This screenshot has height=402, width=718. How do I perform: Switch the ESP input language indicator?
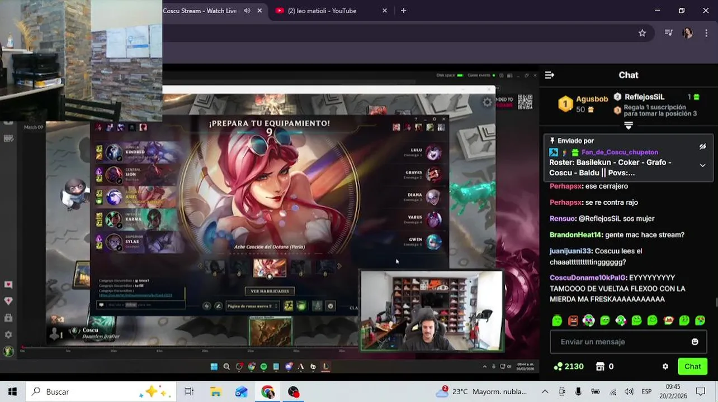point(646,392)
